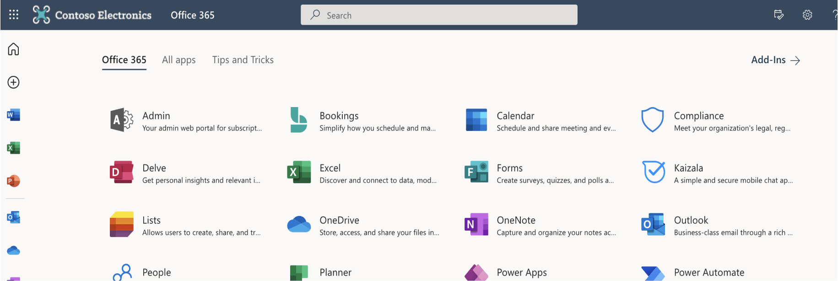The height and width of the screenshot is (281, 838).
Task: Open the Power Automate title link
Action: click(709, 272)
